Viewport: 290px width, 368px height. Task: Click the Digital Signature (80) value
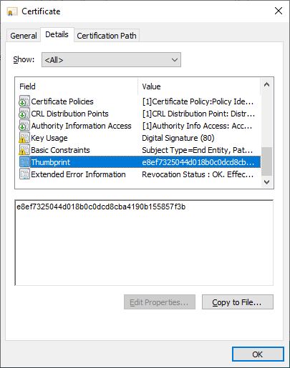pos(178,138)
